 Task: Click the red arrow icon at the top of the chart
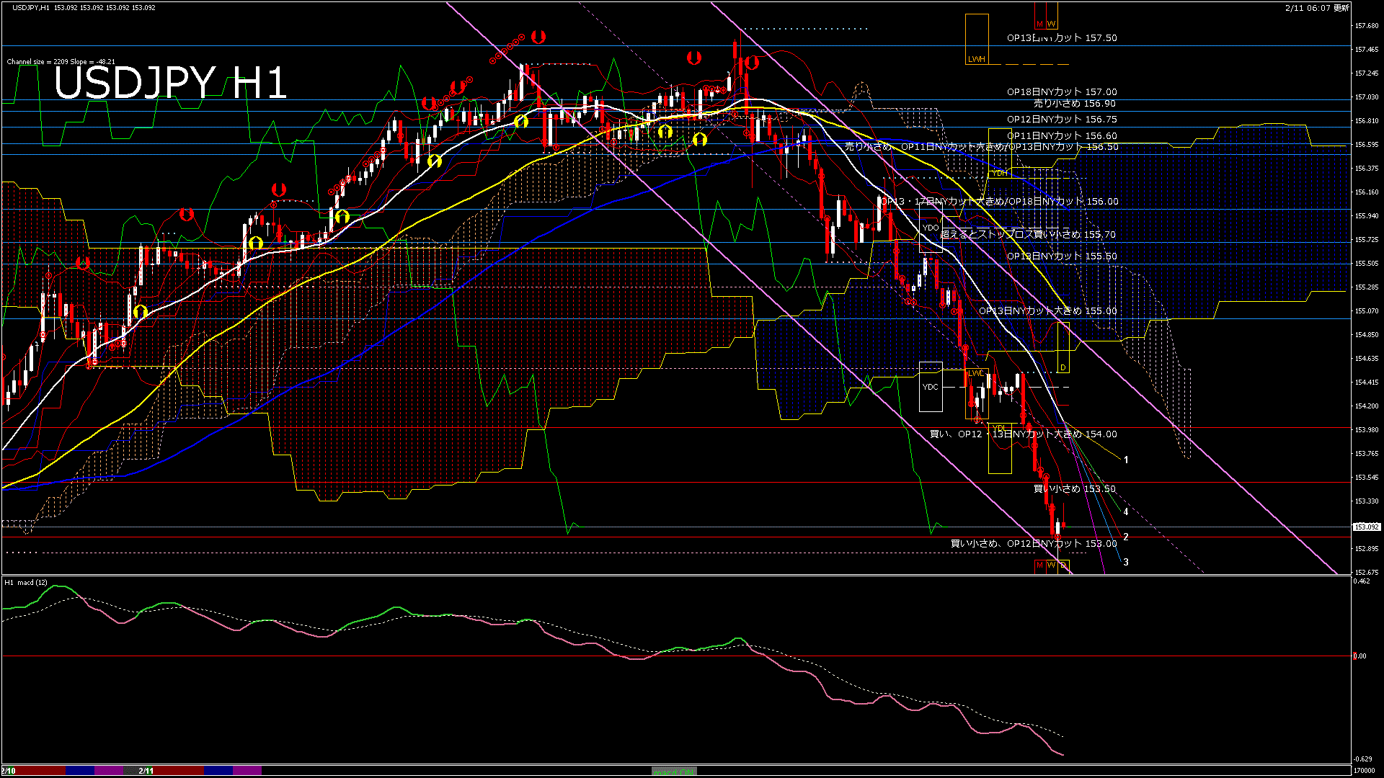coord(538,36)
